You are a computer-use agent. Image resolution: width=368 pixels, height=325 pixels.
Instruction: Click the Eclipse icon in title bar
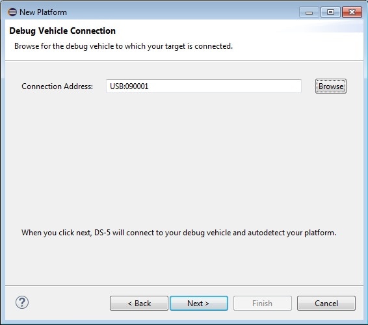tap(12, 12)
